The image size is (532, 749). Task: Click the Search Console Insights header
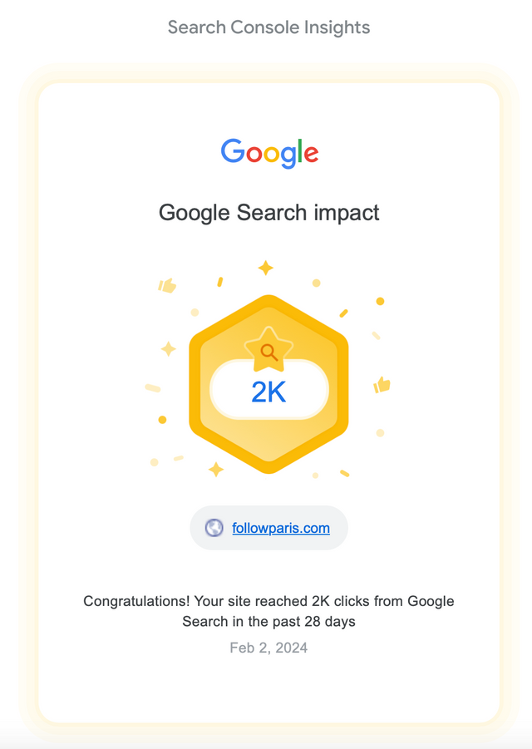click(x=268, y=27)
